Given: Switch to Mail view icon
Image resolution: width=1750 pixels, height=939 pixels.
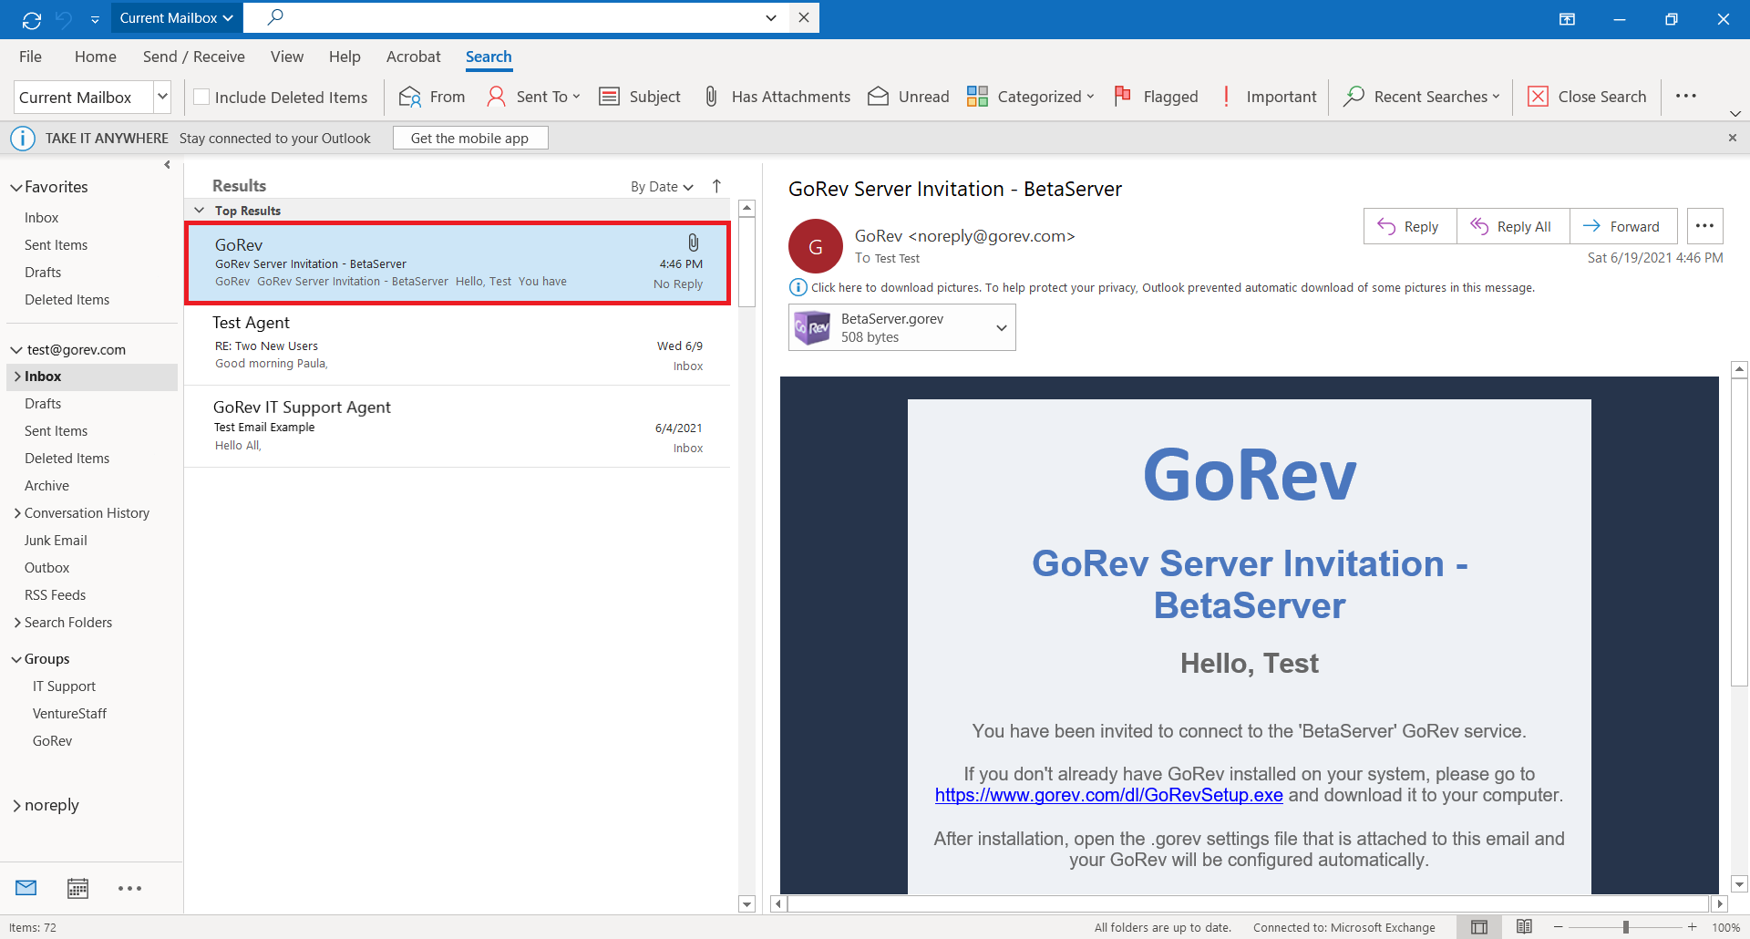Looking at the screenshot, I should point(26,888).
